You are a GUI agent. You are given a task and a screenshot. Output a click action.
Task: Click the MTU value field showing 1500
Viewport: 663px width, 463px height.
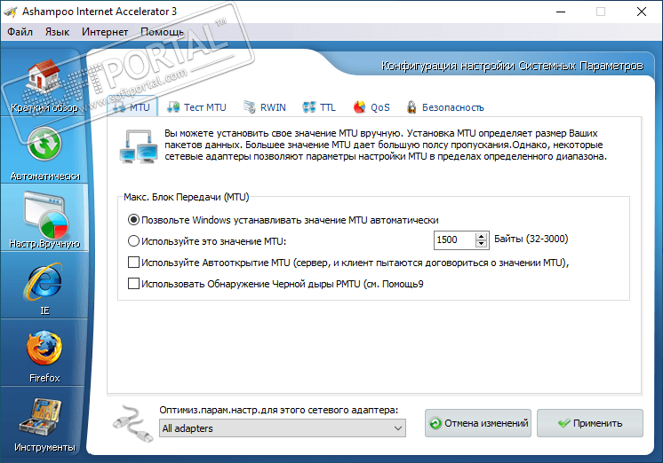click(x=454, y=239)
